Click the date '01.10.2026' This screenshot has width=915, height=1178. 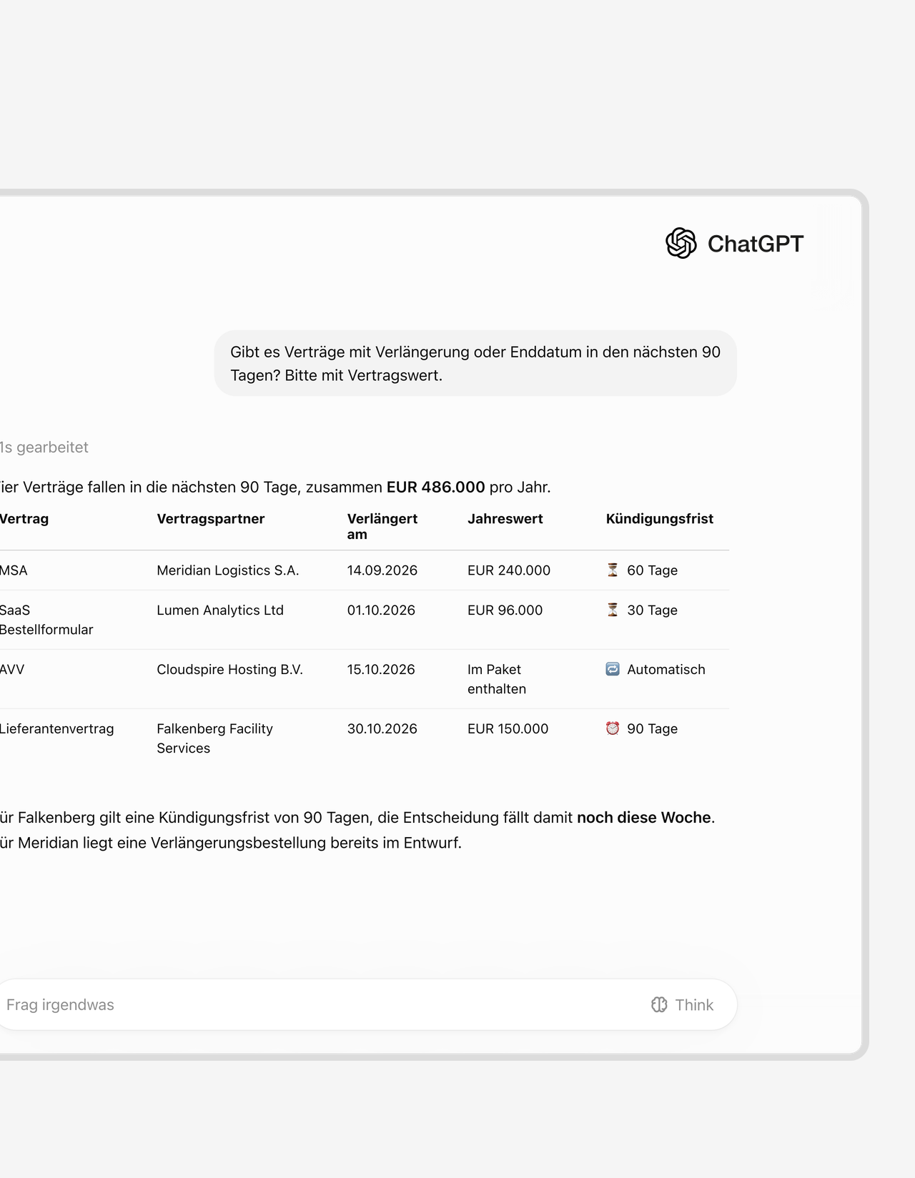tap(381, 610)
